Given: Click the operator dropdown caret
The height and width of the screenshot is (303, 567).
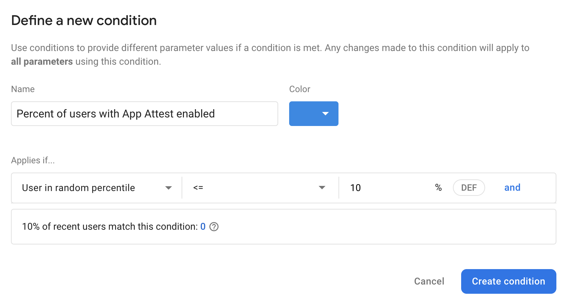Looking at the screenshot, I should point(321,188).
